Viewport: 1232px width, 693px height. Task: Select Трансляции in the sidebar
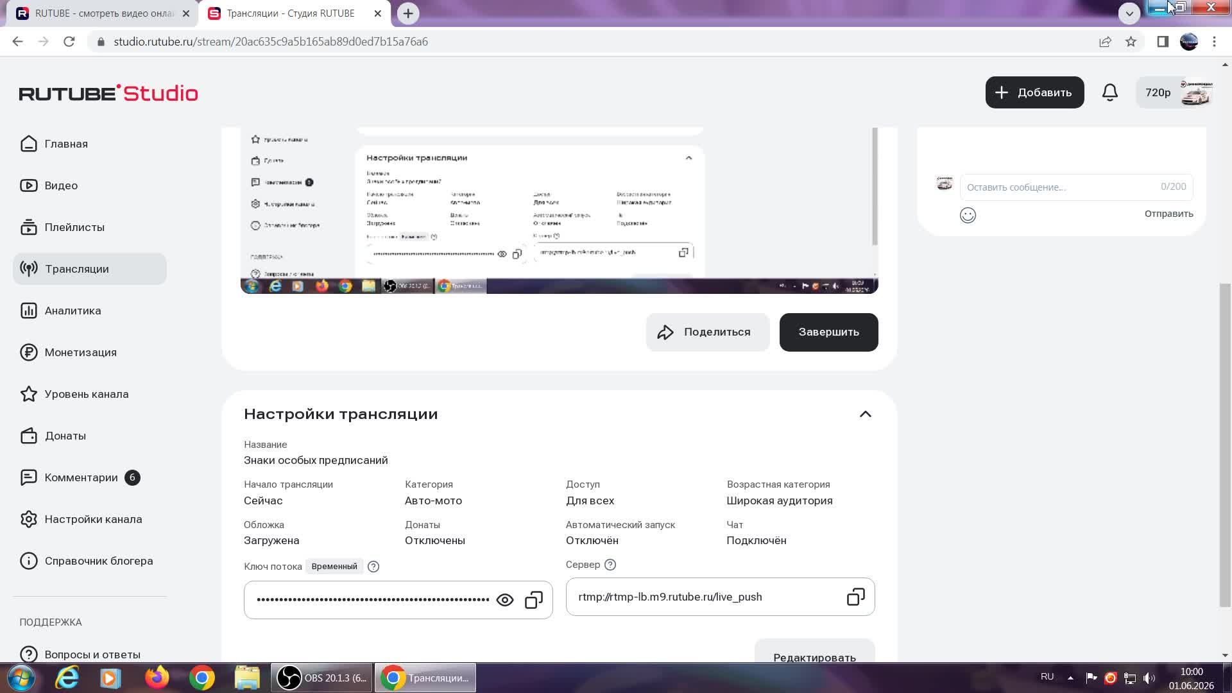[x=90, y=269]
